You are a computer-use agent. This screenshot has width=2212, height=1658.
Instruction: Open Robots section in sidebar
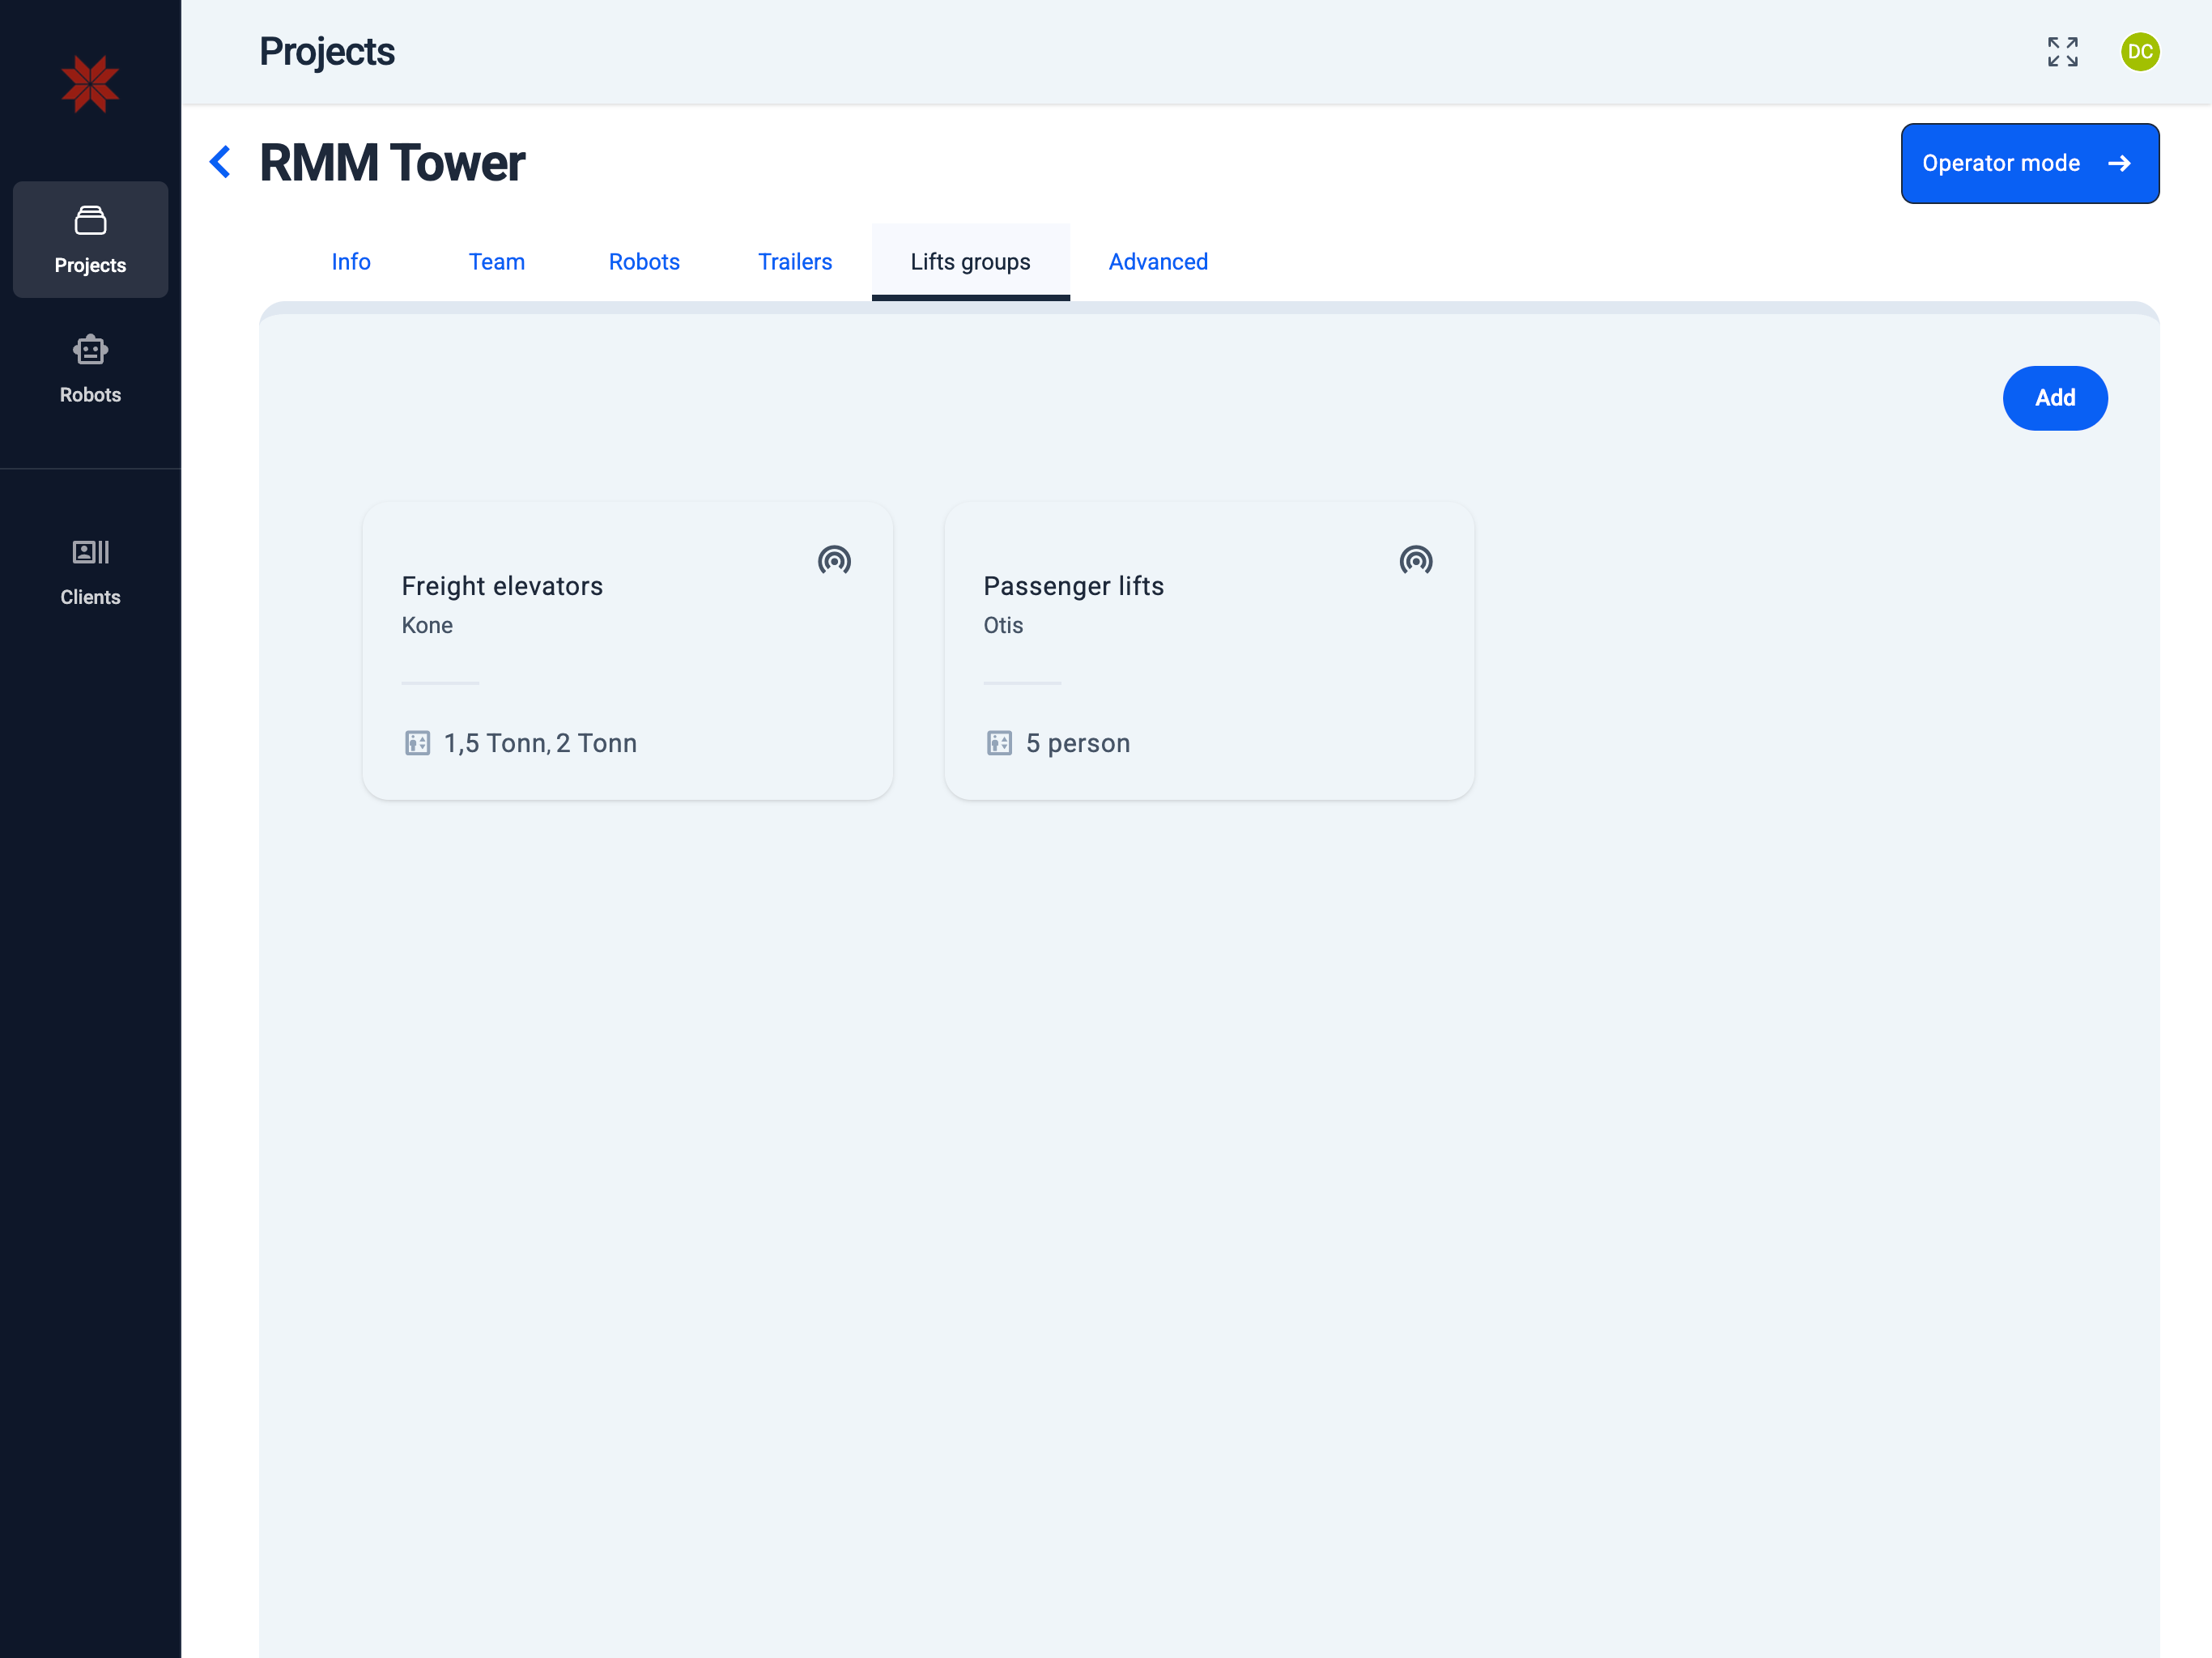click(90, 369)
